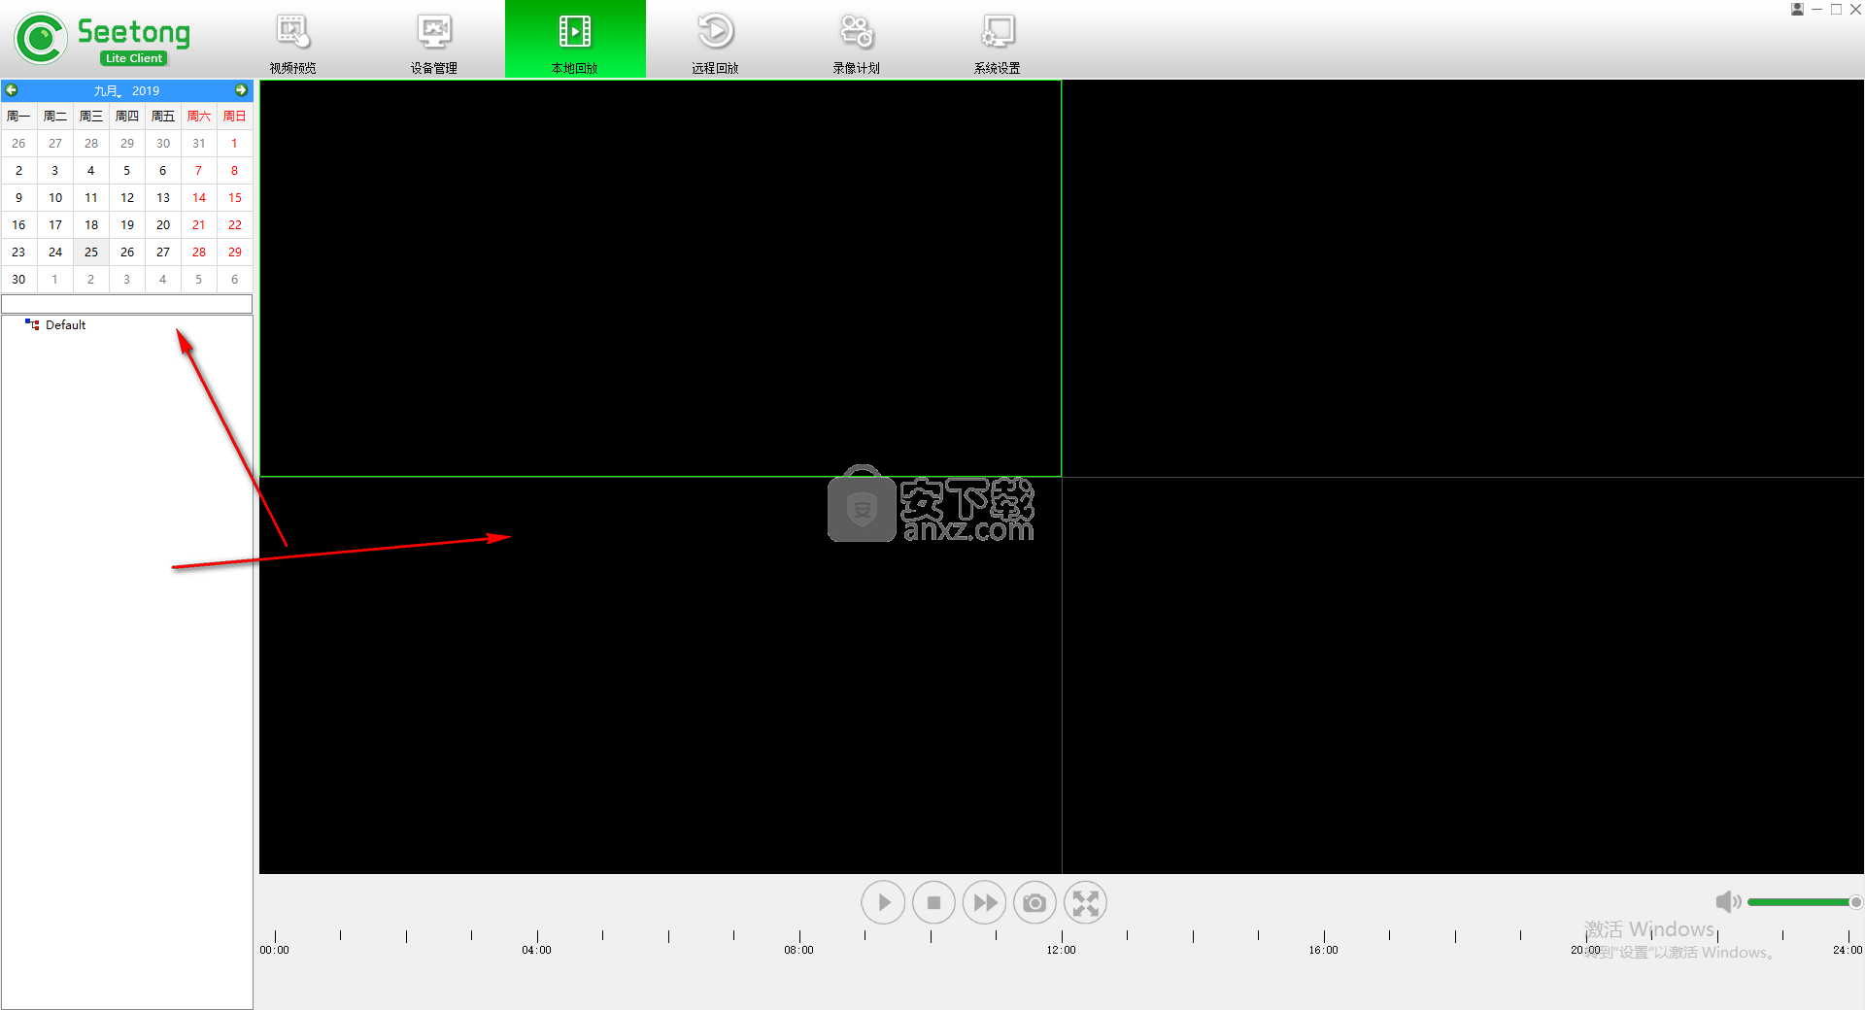Viewport: 1865px width, 1010px height.
Task: Select September 27 in calendar
Action: (x=163, y=252)
